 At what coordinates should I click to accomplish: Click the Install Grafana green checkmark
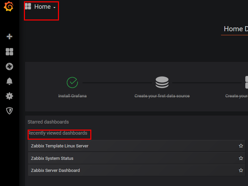pyautogui.click(x=72, y=82)
